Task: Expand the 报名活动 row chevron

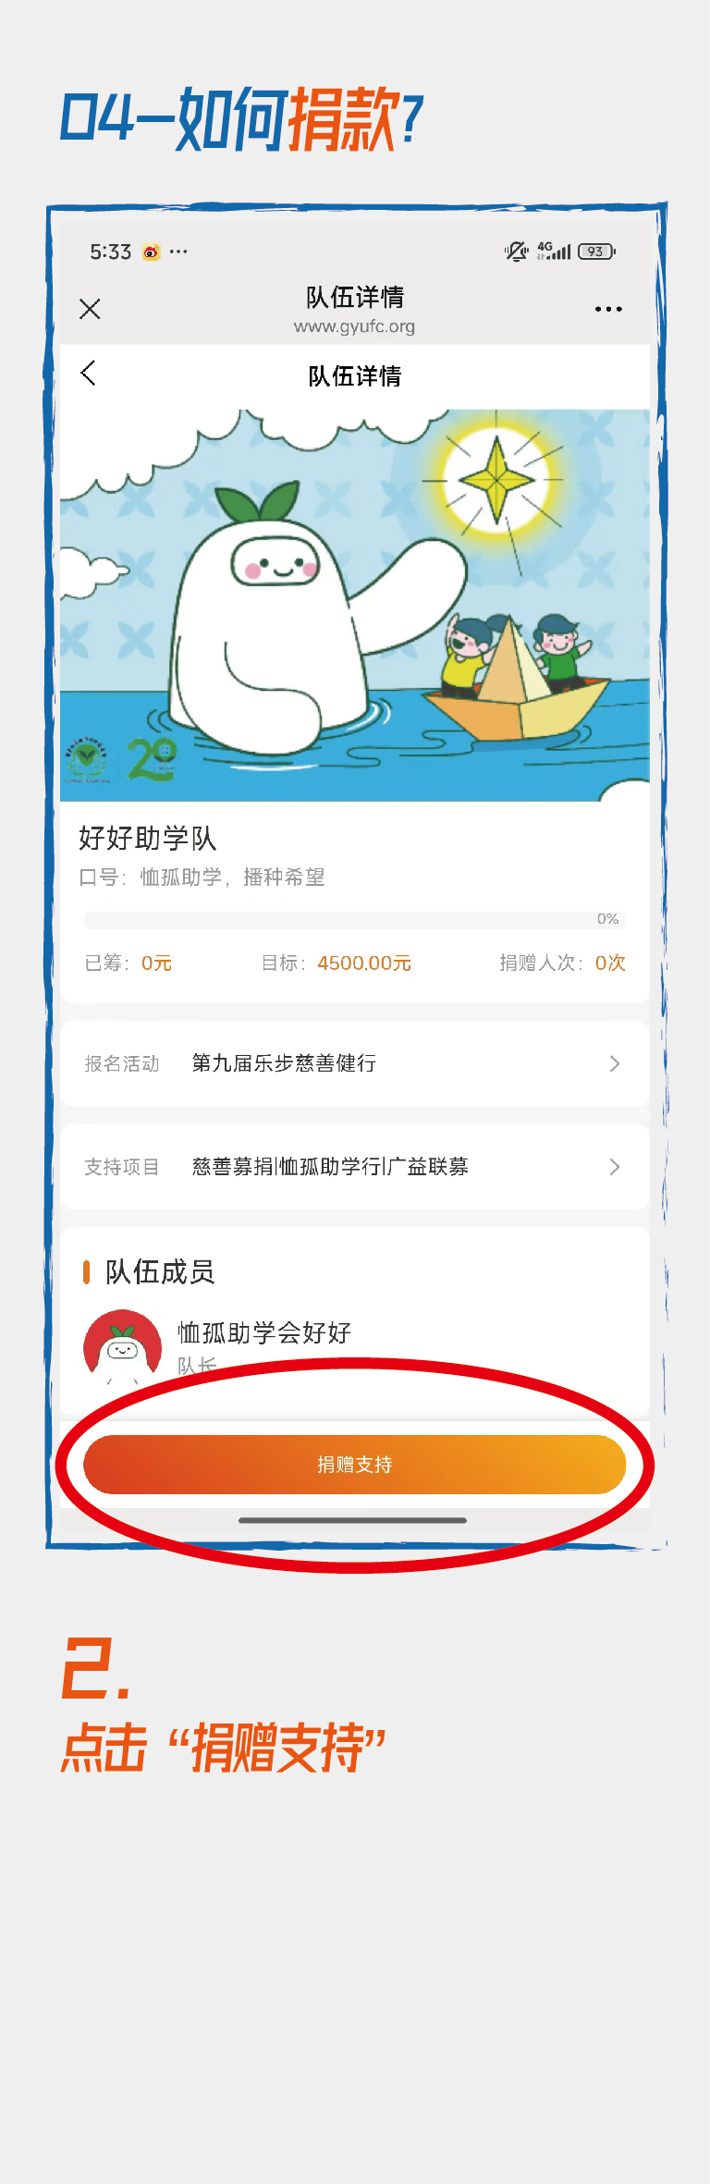Action: (x=615, y=1064)
